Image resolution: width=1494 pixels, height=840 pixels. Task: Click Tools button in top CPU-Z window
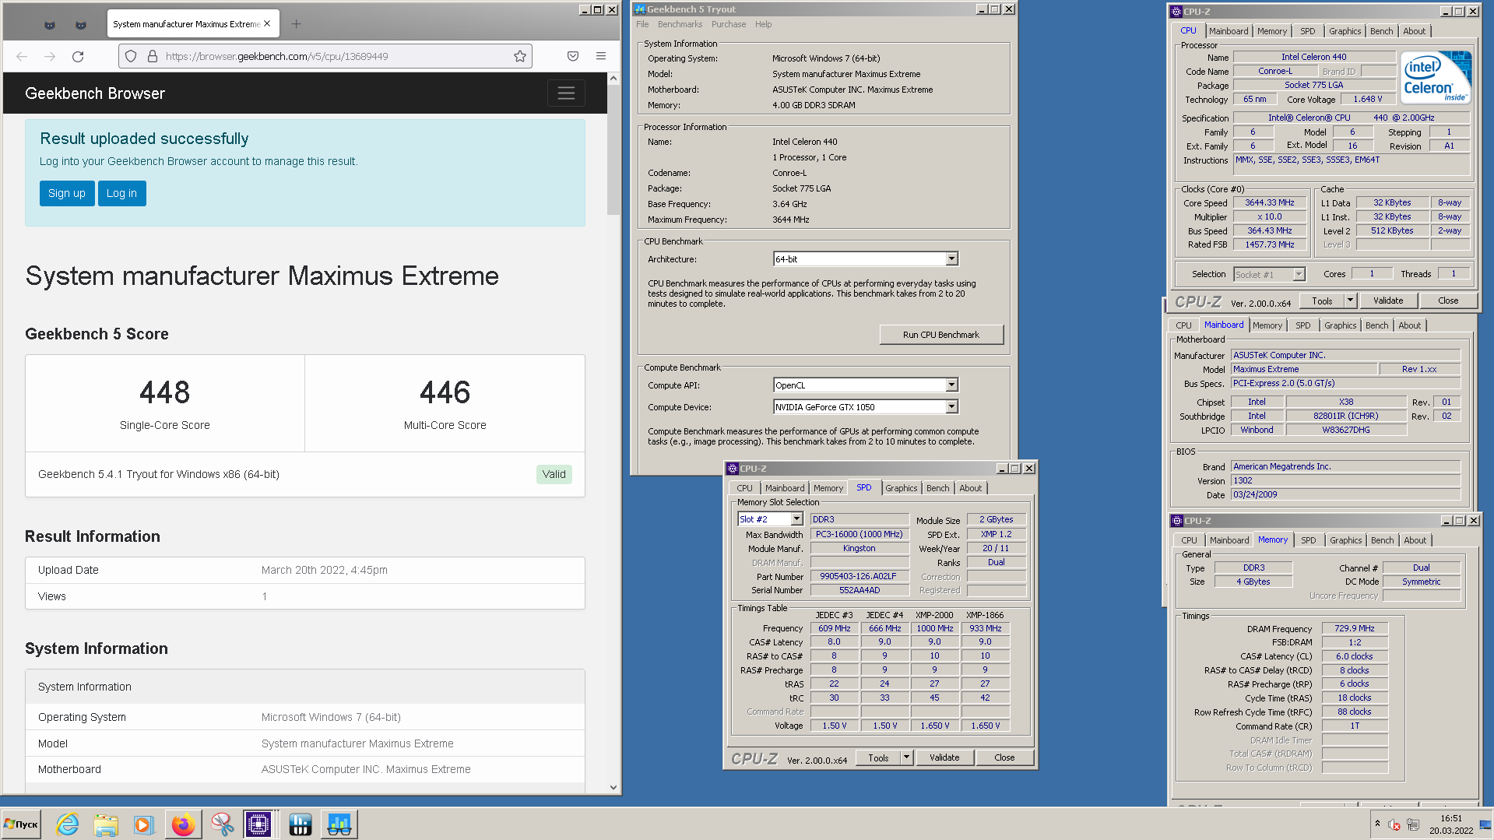(1322, 301)
